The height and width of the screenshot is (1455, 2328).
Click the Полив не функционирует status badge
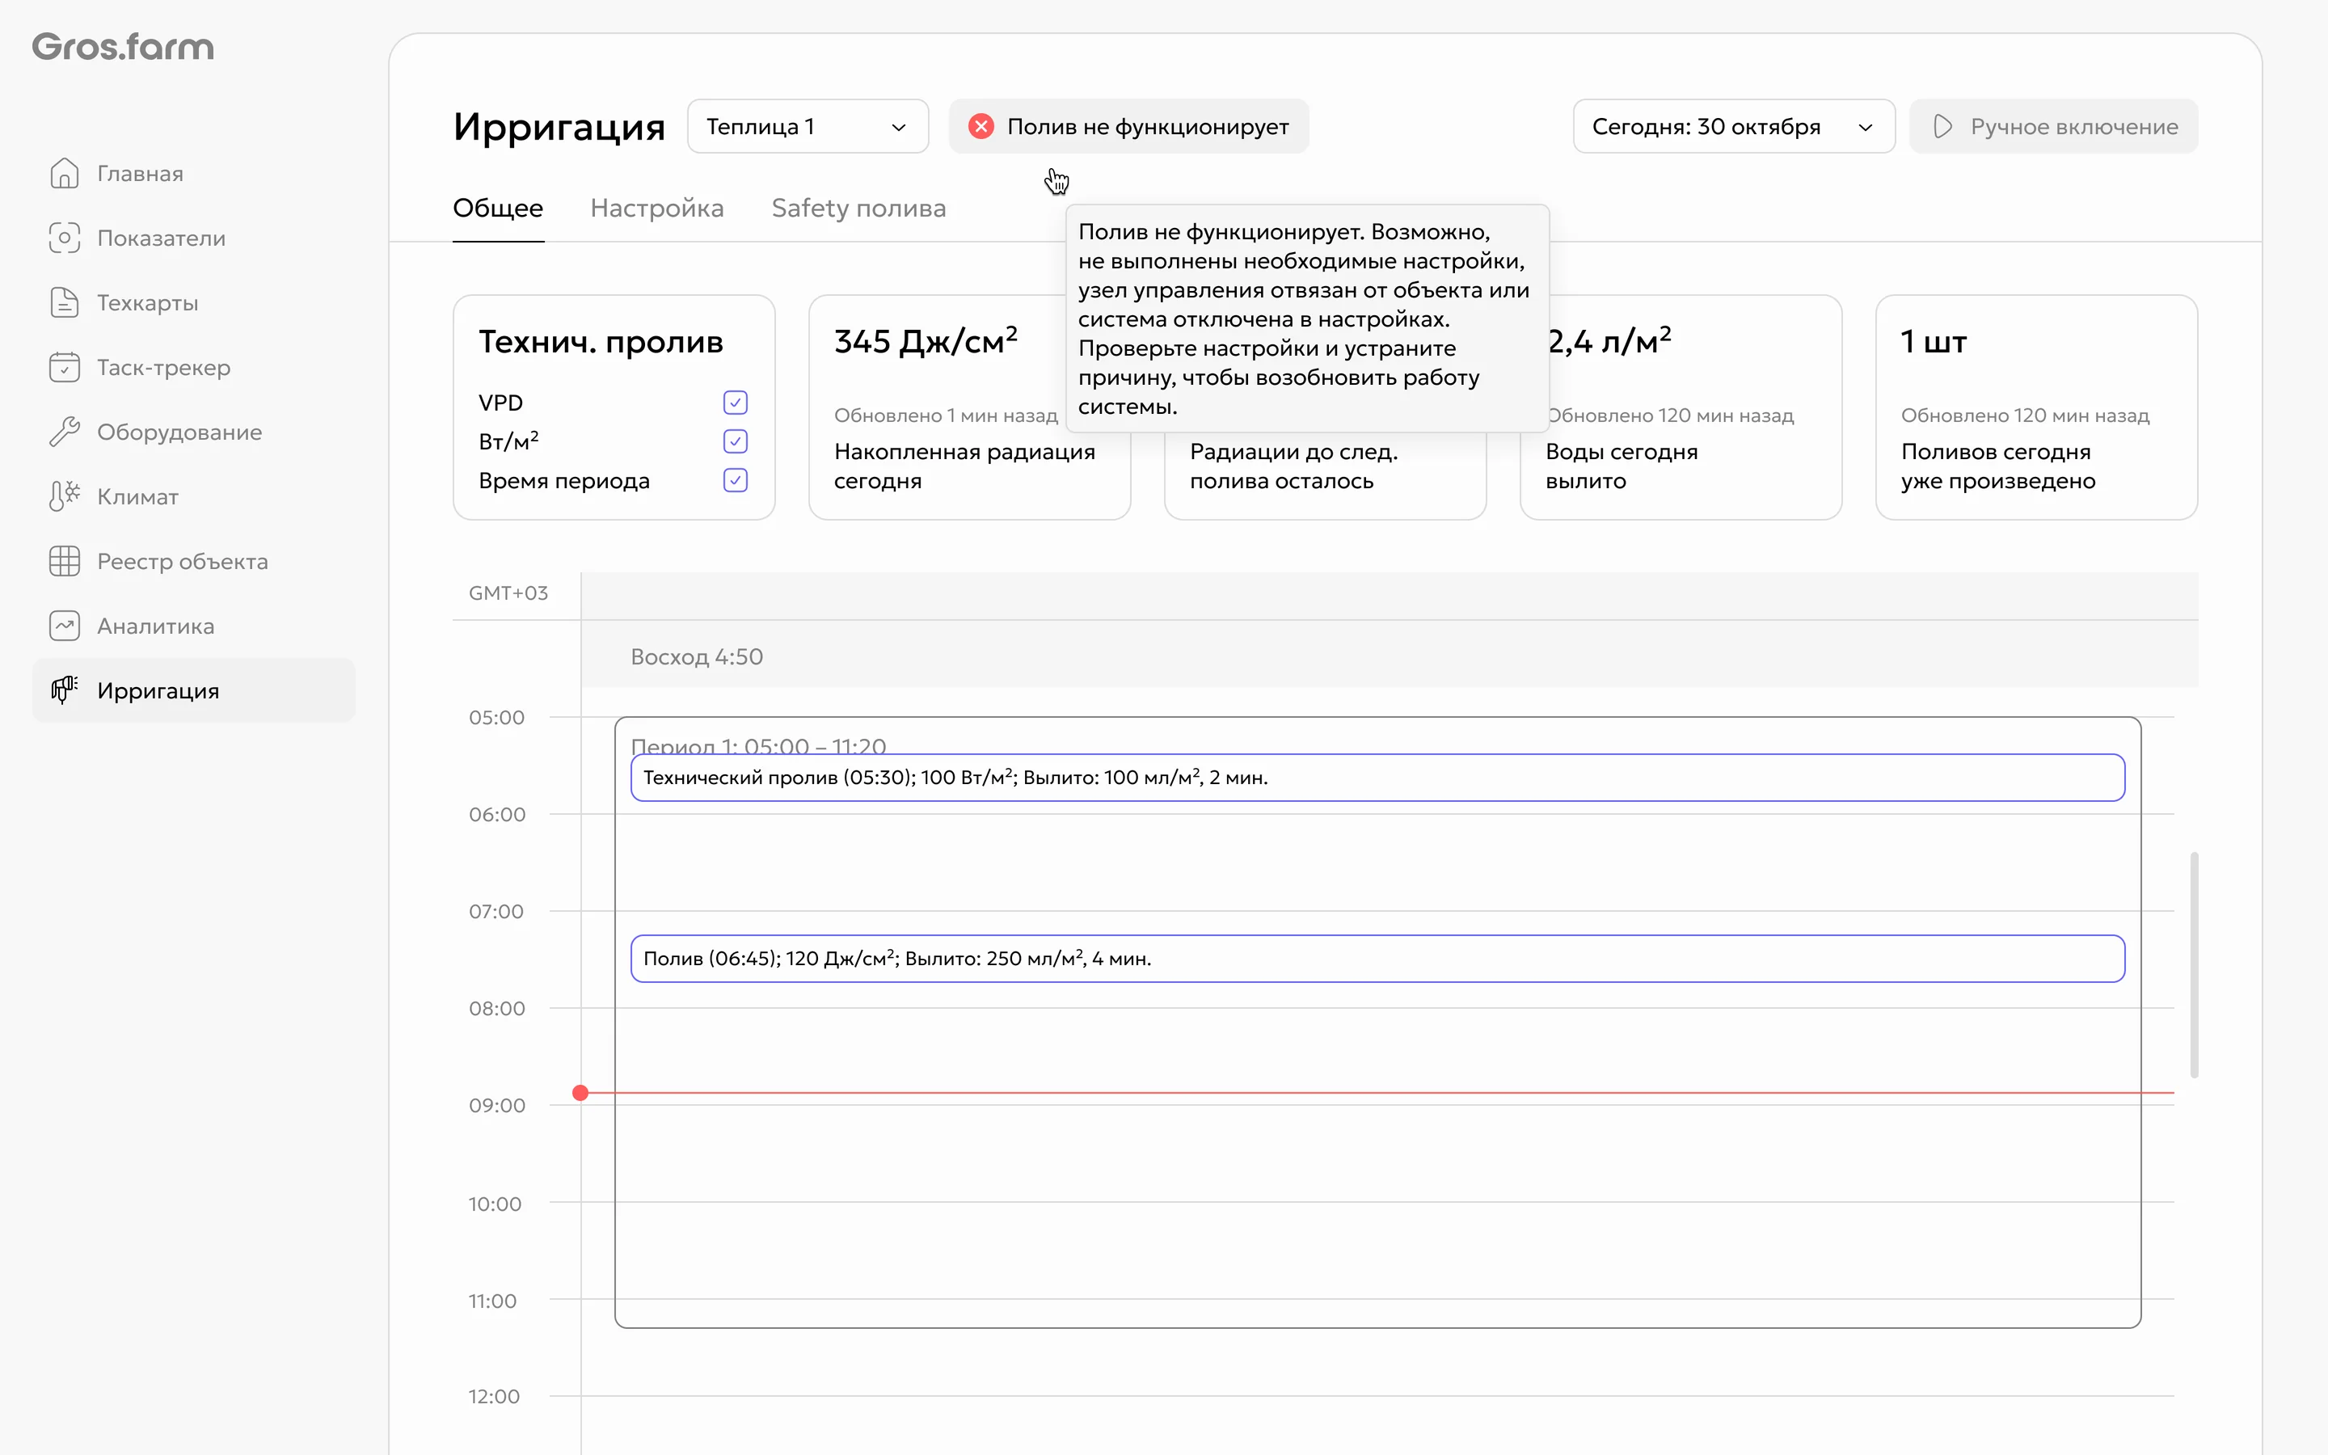click(x=1128, y=126)
